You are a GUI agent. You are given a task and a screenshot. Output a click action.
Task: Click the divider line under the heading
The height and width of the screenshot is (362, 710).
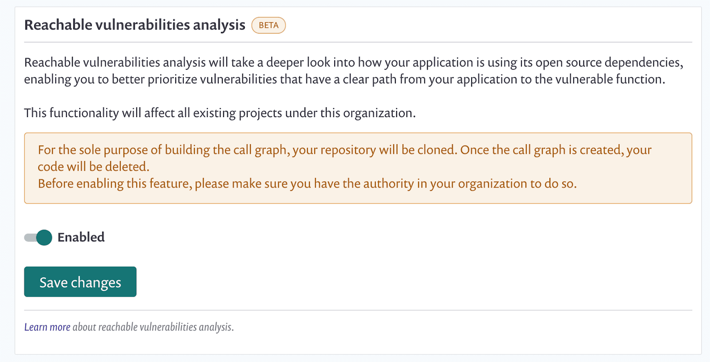pos(358,42)
